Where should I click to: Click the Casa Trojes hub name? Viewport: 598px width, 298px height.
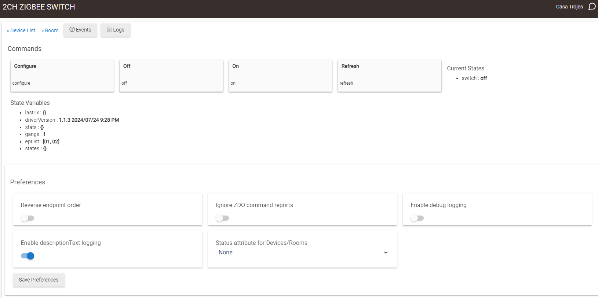569,7
